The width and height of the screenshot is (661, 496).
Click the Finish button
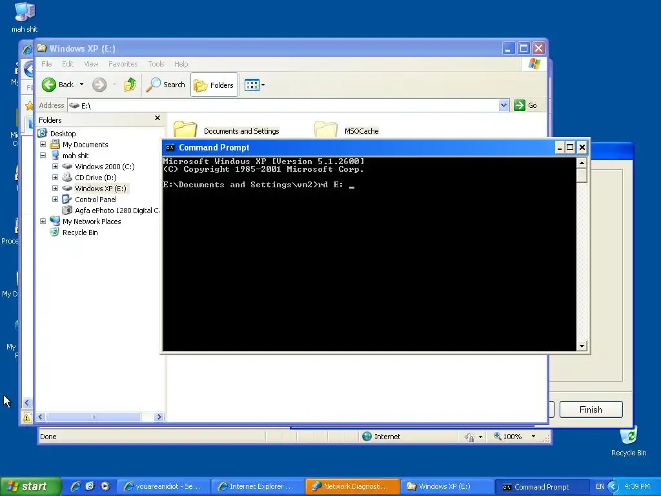tap(591, 409)
